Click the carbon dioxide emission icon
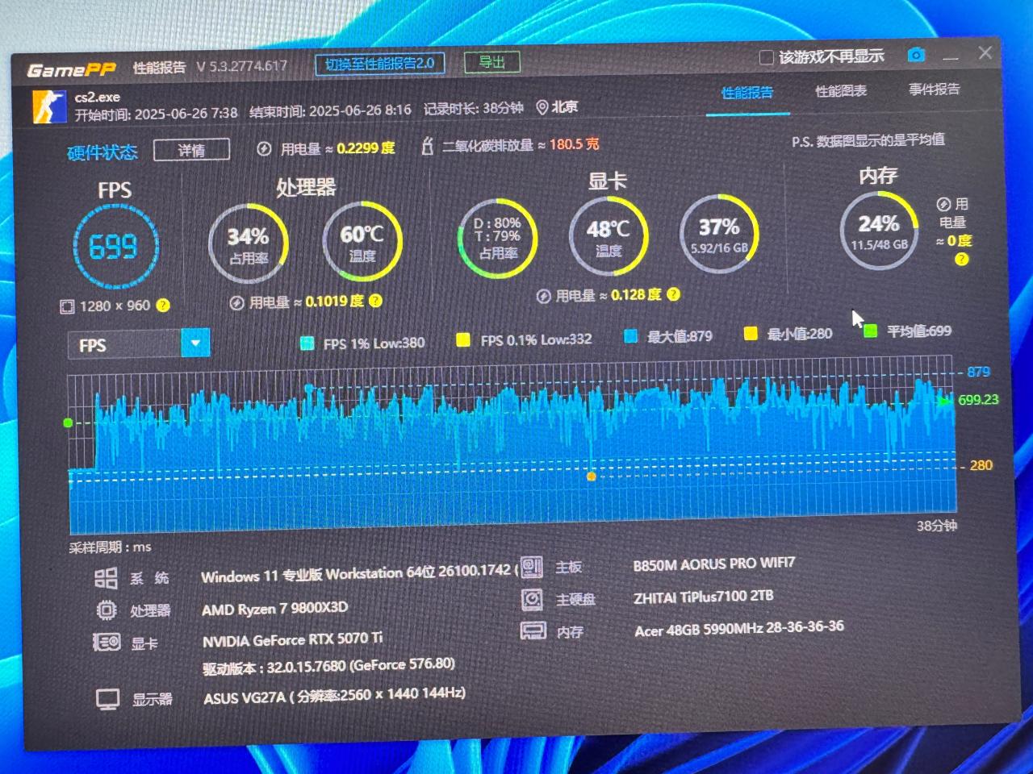This screenshot has width=1033, height=774. 428,146
